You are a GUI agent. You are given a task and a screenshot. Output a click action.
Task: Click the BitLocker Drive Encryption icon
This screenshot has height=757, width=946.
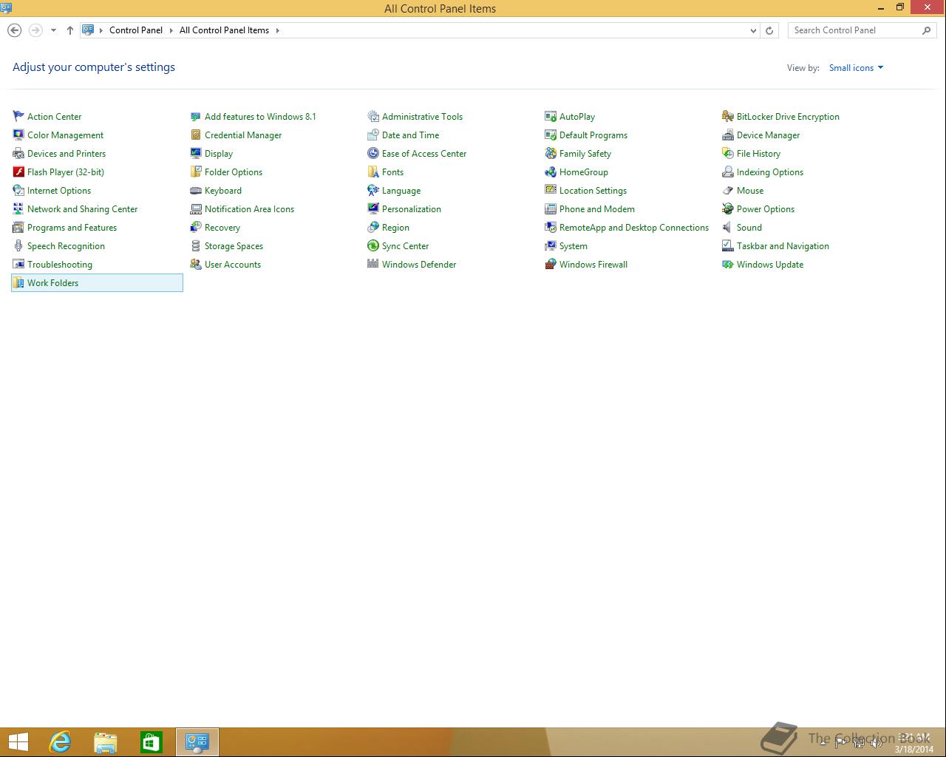tap(728, 116)
